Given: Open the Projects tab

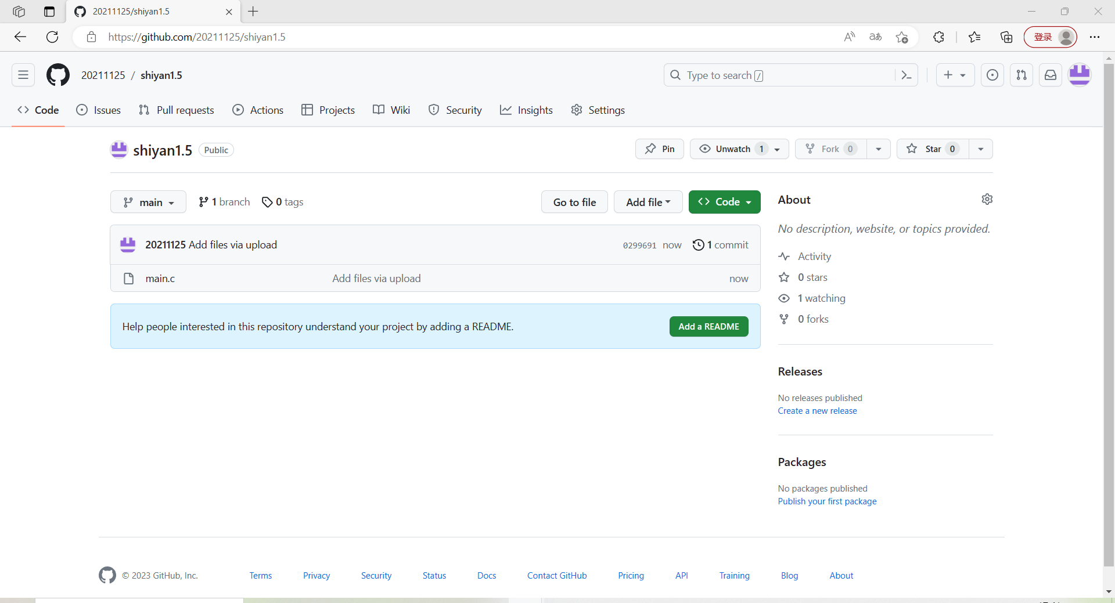Looking at the screenshot, I should pos(328,110).
